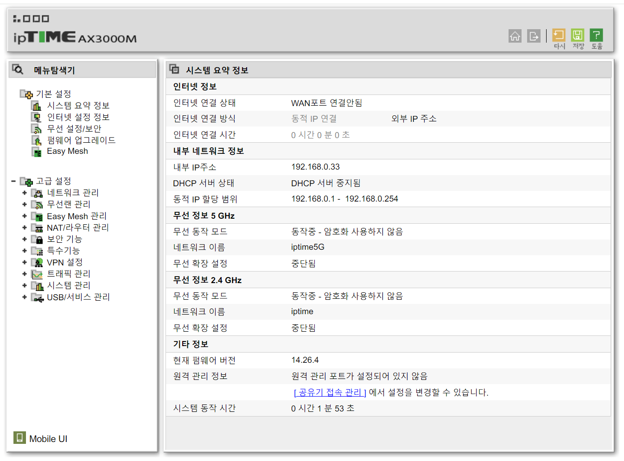Click the 고급 설정 label
This screenshot has height=461, width=624.
pyautogui.click(x=53, y=181)
